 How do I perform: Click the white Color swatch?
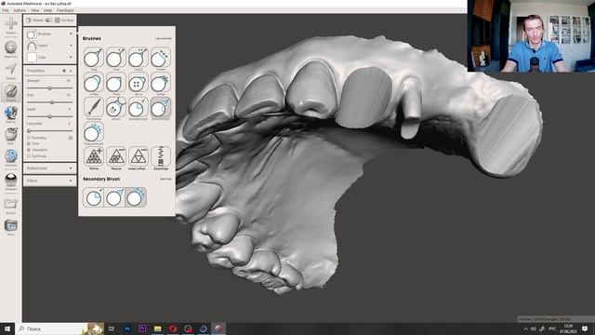[32, 58]
